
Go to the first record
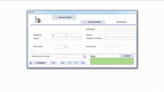63,63
